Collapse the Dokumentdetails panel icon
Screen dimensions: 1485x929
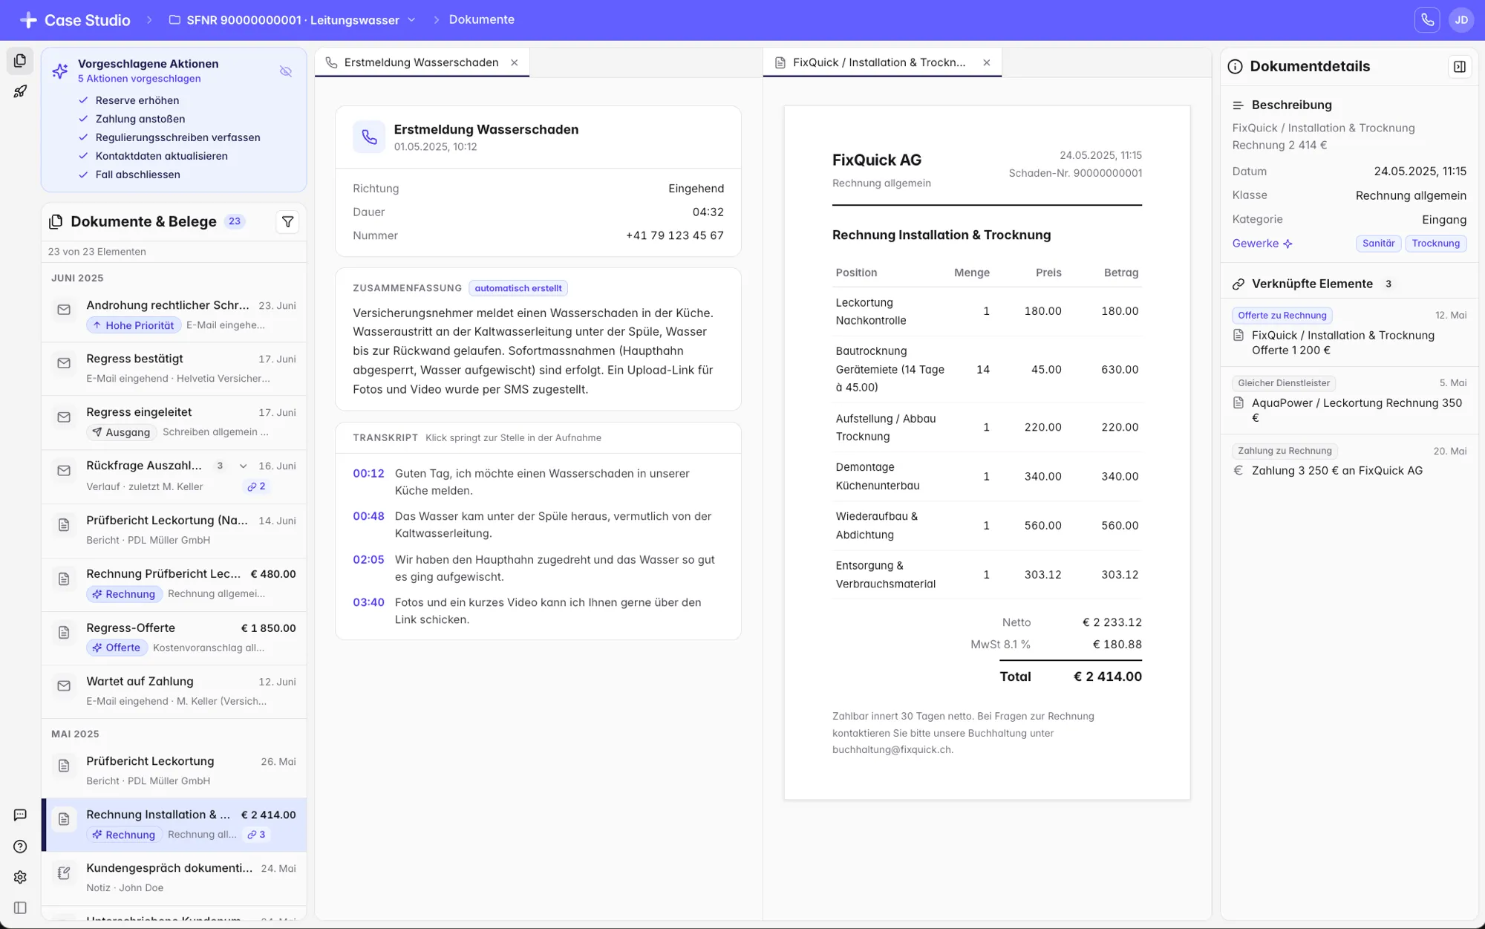click(x=1459, y=67)
